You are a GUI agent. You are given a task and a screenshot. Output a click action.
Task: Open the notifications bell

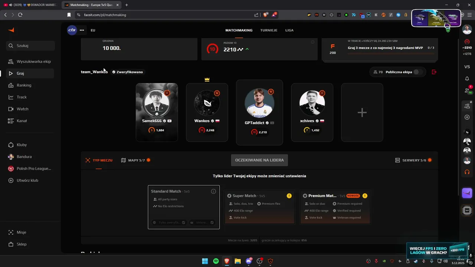(x=467, y=79)
